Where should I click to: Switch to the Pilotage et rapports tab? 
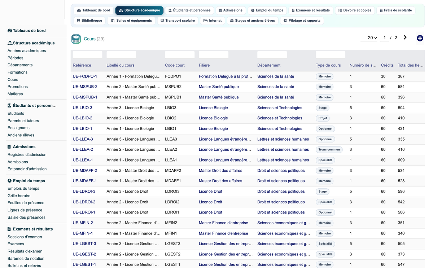click(x=302, y=21)
